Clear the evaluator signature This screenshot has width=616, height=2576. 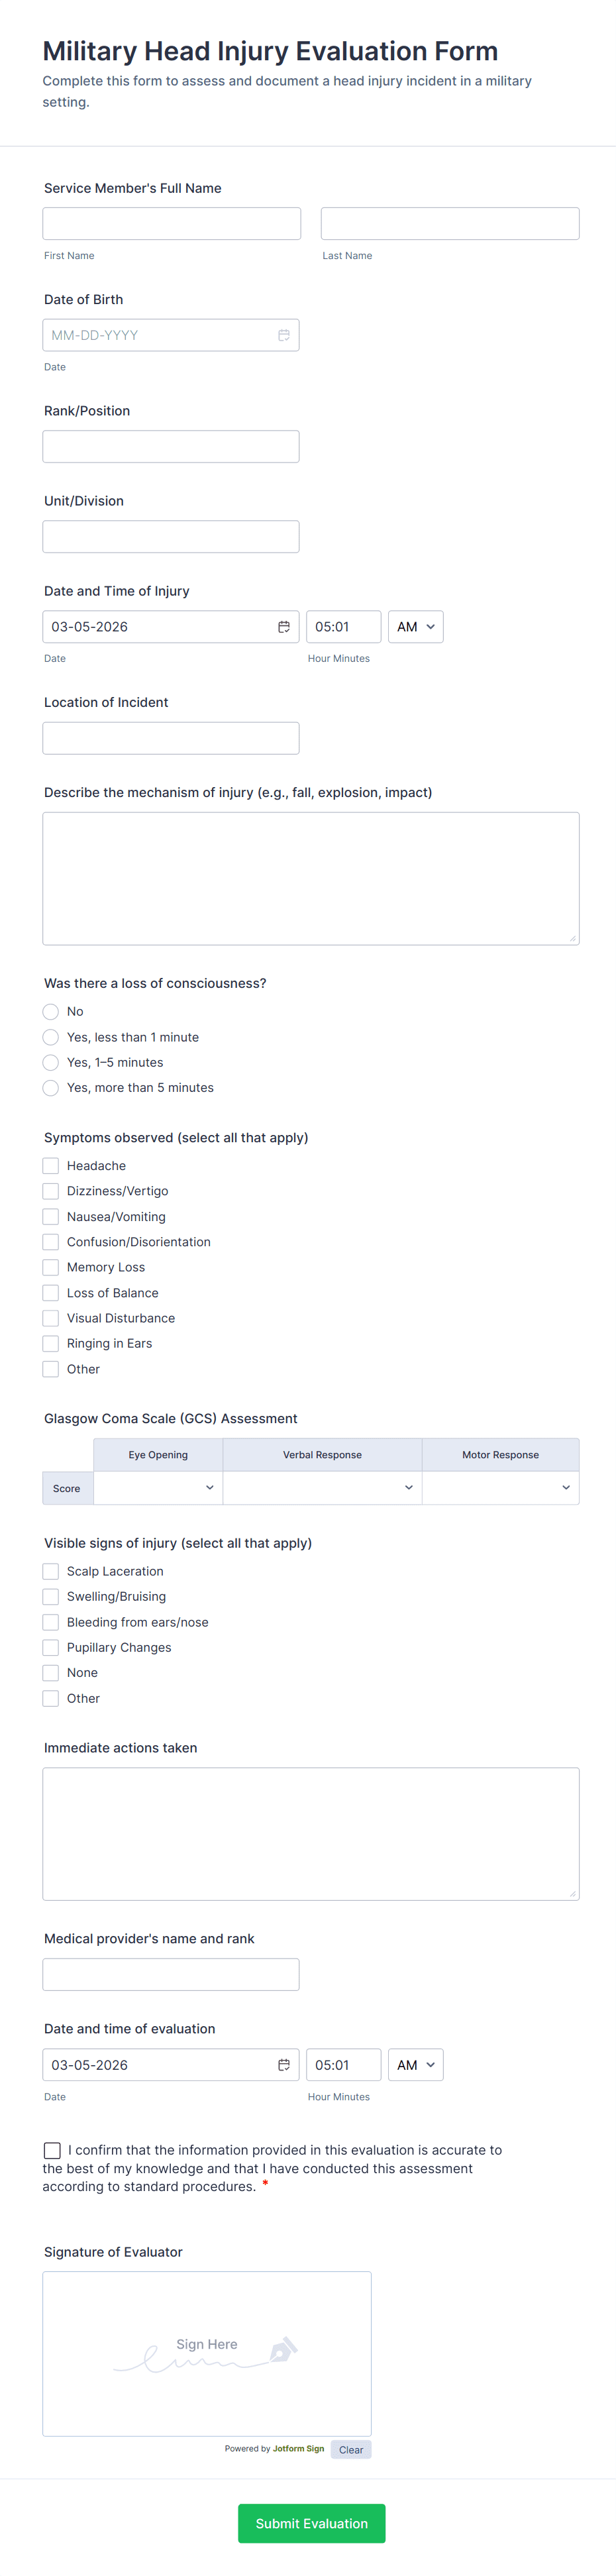click(x=351, y=2449)
